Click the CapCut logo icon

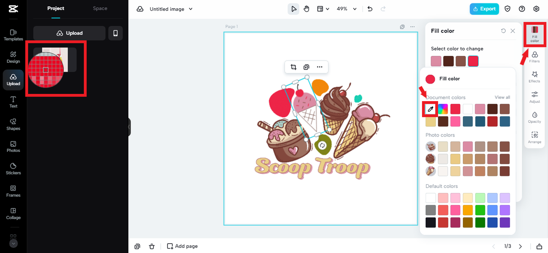13,9
